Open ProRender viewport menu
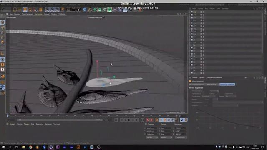 click(62, 14)
